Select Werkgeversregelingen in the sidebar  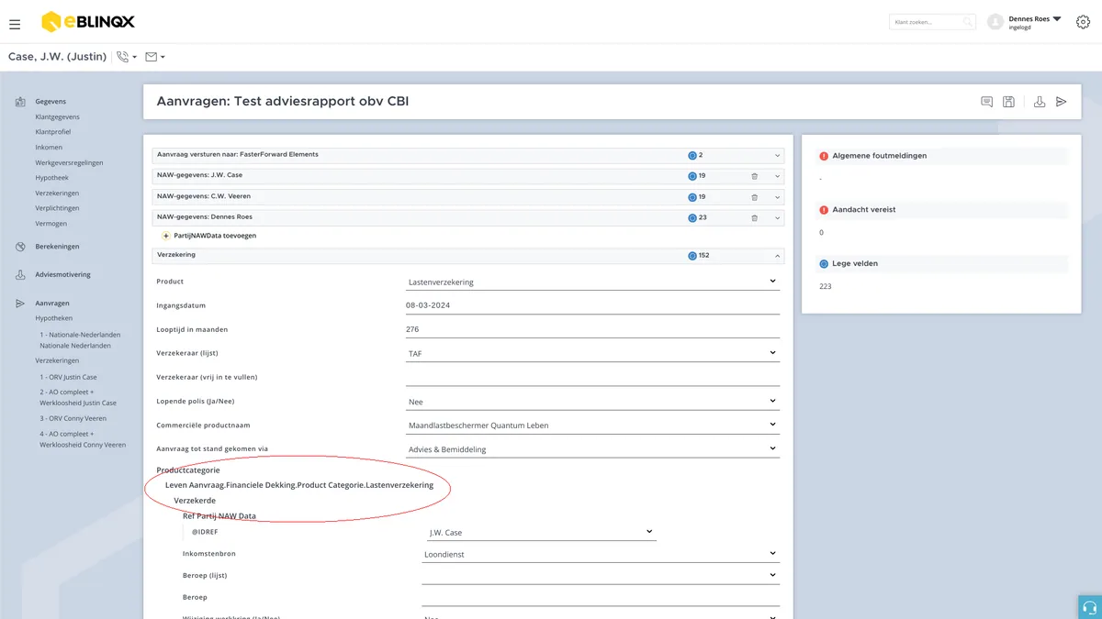[x=69, y=162]
